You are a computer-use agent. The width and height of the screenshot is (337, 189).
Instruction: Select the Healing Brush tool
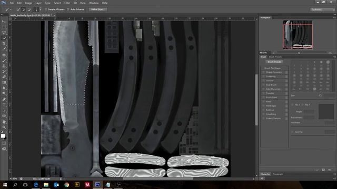coord(4,55)
